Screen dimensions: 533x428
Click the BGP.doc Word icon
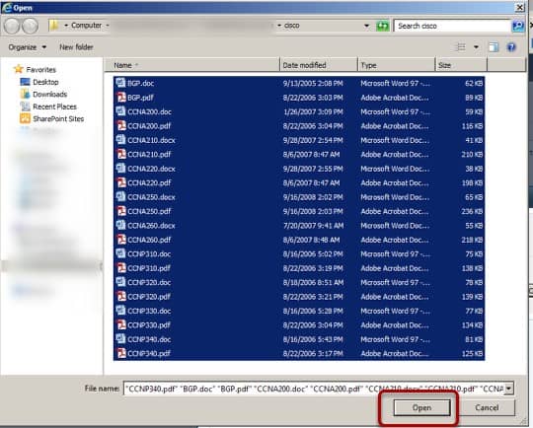[x=120, y=83]
